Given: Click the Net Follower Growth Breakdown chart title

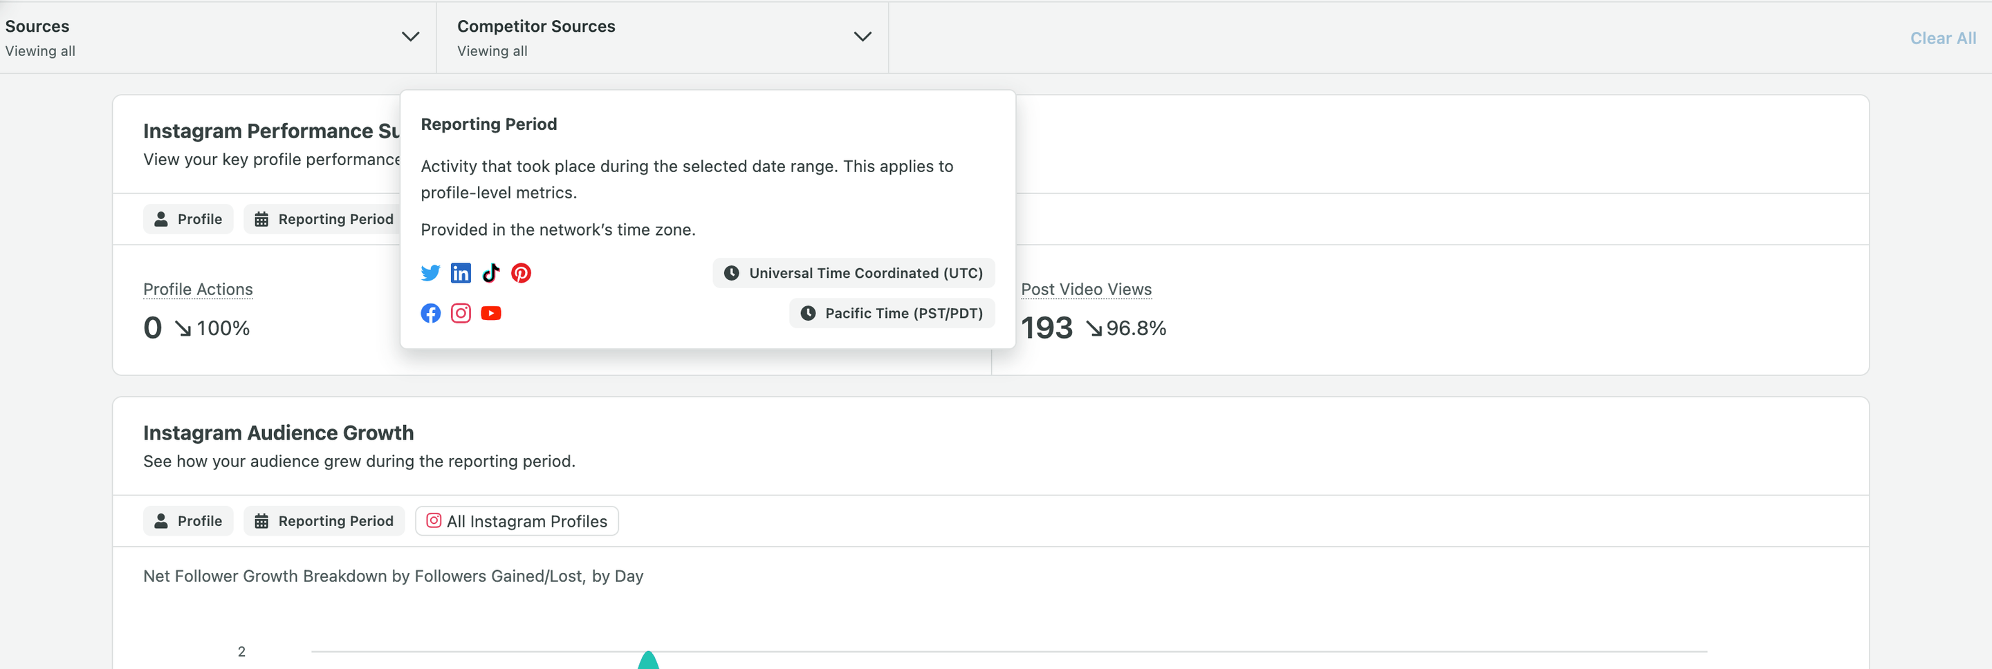Looking at the screenshot, I should 393,576.
